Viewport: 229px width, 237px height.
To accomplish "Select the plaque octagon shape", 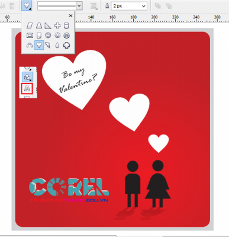I will (67, 45).
